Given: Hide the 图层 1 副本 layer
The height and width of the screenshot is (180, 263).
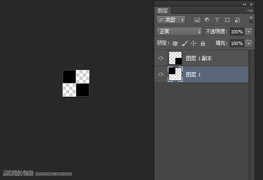Looking at the screenshot, I should [161, 58].
